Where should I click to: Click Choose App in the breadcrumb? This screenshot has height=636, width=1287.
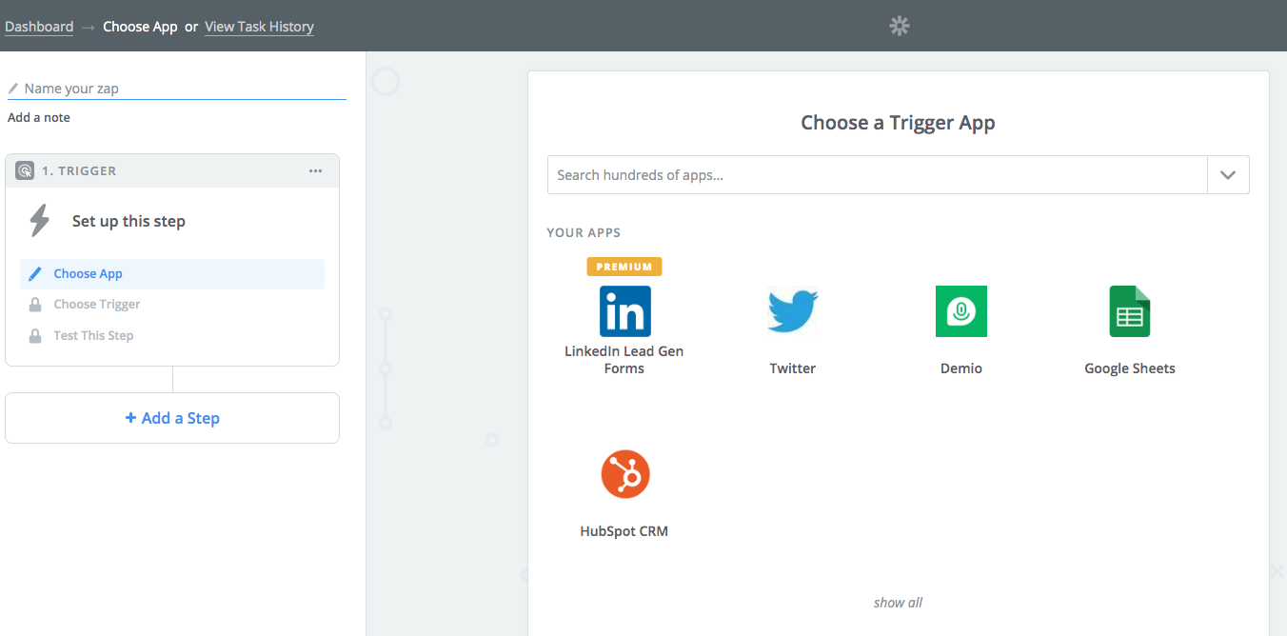tap(140, 27)
